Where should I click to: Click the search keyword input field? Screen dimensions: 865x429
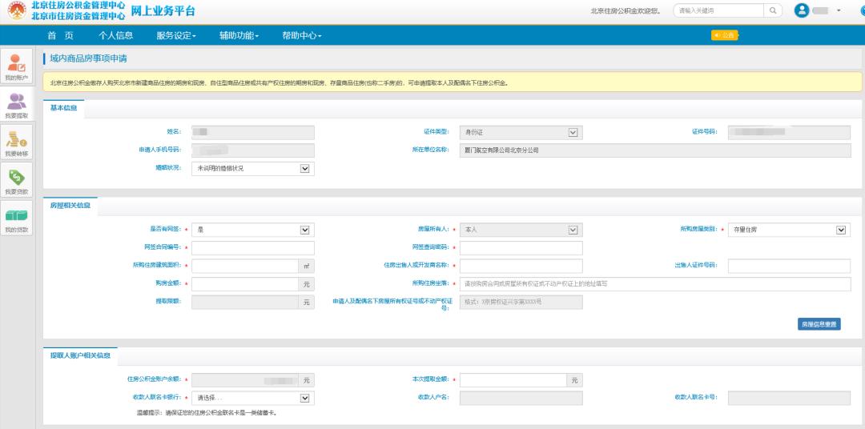(718, 10)
